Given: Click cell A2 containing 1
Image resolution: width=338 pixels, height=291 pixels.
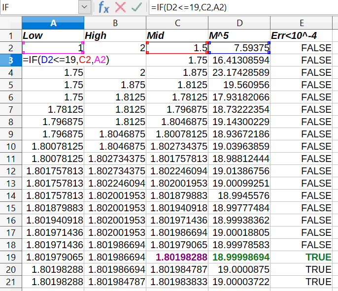Looking at the screenshot, I should pos(53,48).
